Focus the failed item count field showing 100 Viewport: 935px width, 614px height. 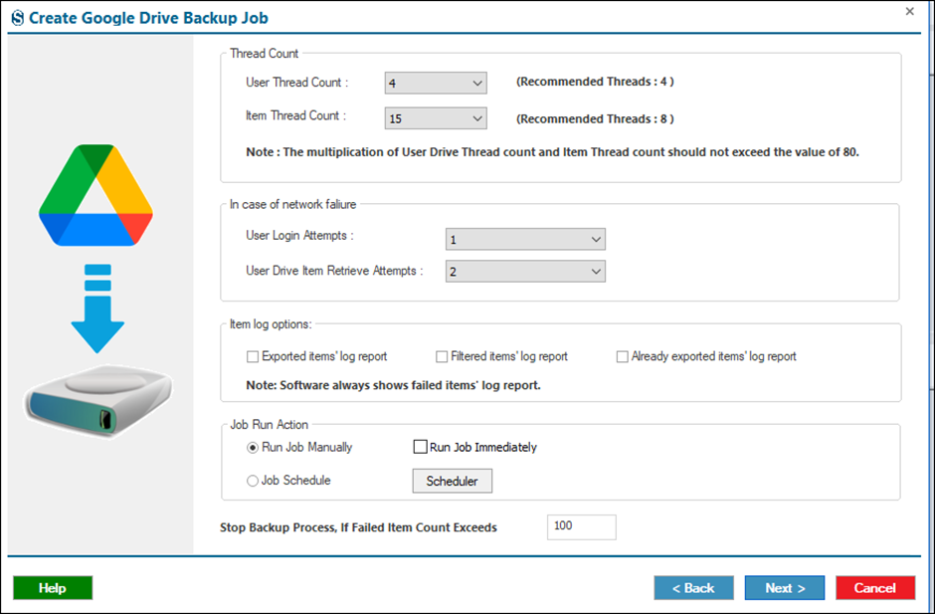click(x=582, y=526)
